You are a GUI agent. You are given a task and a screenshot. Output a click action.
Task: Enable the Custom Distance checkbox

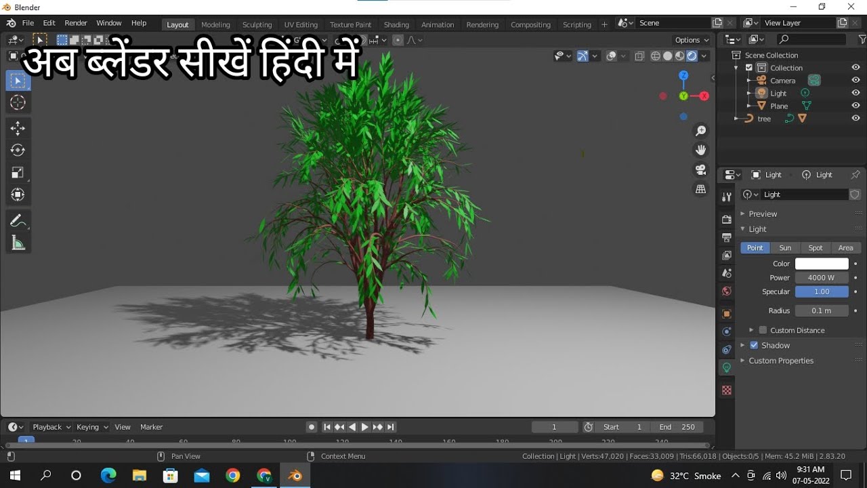[x=763, y=330]
